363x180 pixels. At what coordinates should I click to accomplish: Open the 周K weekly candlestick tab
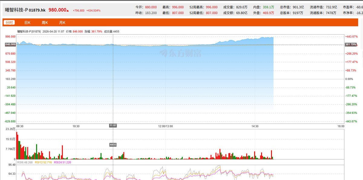click(45, 23)
